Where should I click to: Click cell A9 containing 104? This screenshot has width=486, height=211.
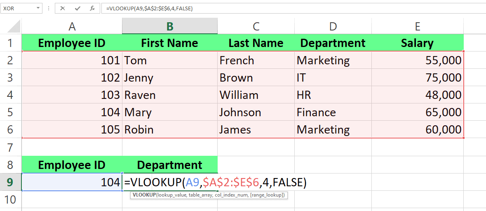coord(72,182)
